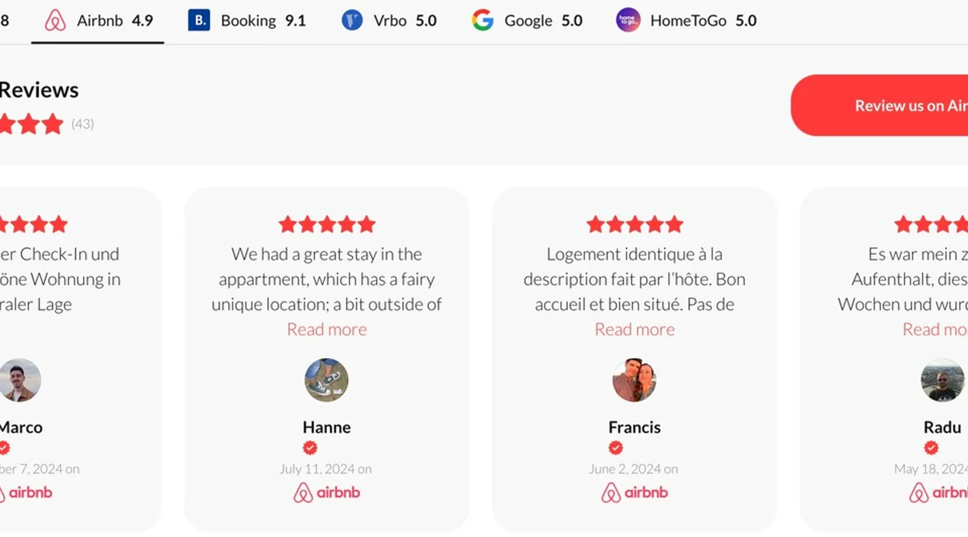Expand Hanne's review with Read more
Screen dimensions: 968x537
pyautogui.click(x=327, y=329)
